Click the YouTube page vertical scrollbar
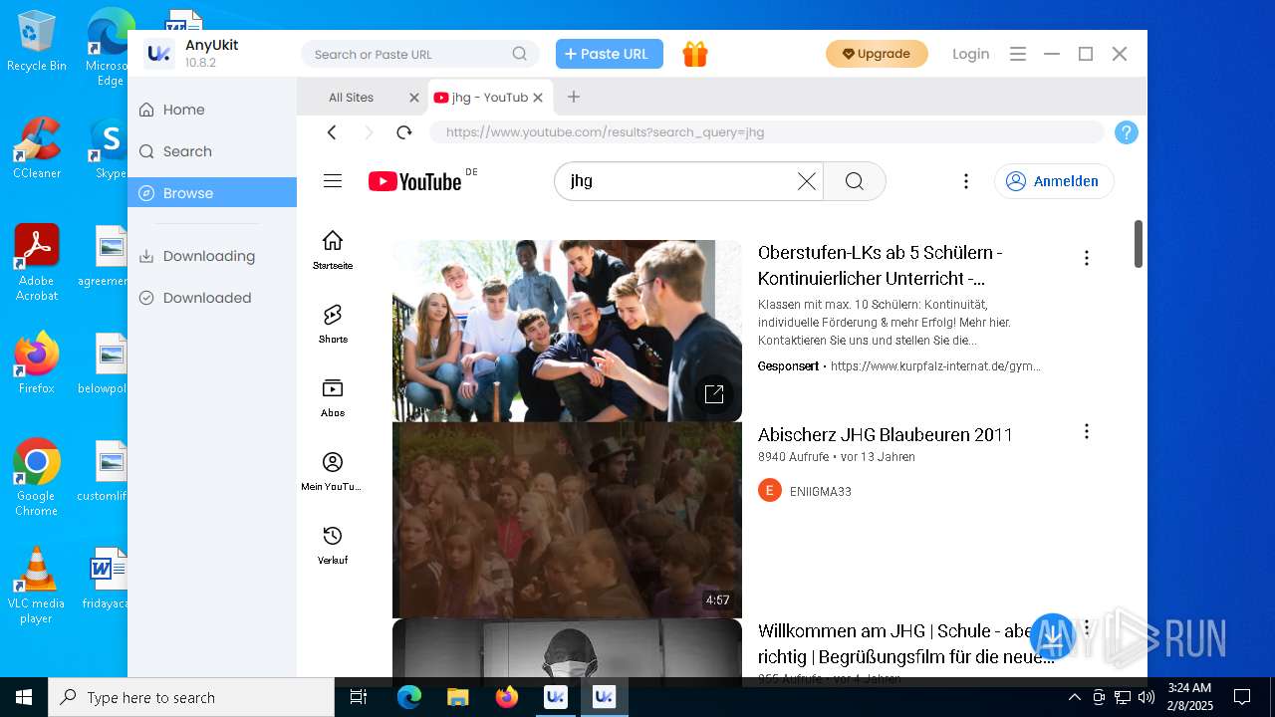The height and width of the screenshot is (717, 1275). pyautogui.click(x=1139, y=244)
